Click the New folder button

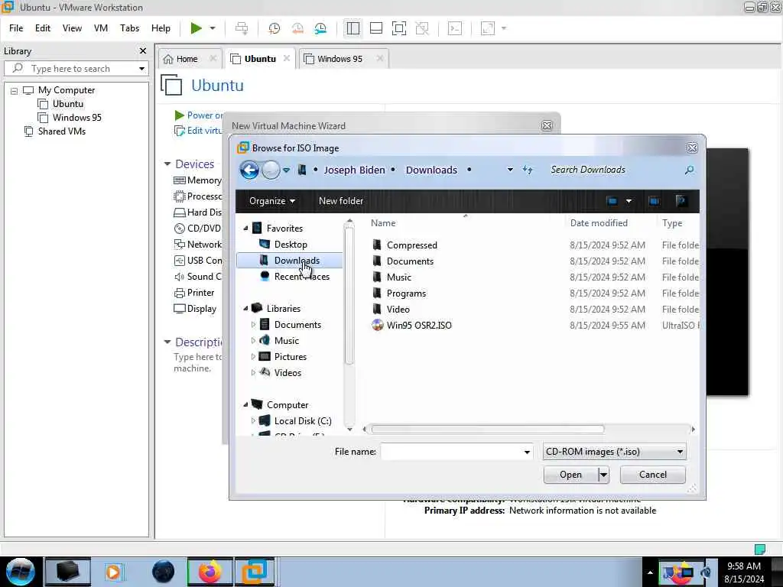point(341,201)
